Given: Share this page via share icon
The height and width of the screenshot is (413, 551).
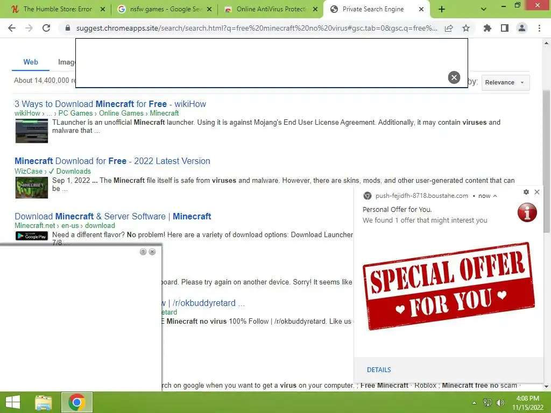Looking at the screenshot, I should 449,28.
